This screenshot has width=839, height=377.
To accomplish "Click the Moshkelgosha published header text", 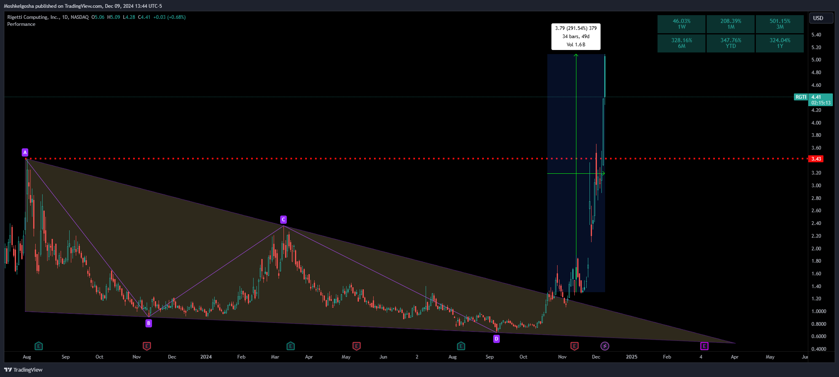I will 83,6.
